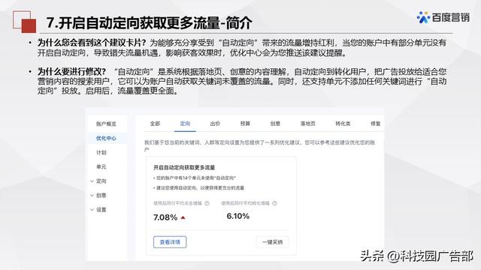Click help icon beside 使用后同行平均转化增幅

274,203
